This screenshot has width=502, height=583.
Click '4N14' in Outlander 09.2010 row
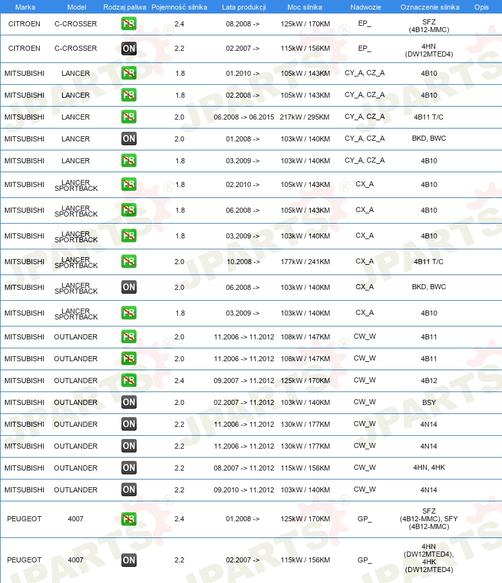[x=428, y=490]
